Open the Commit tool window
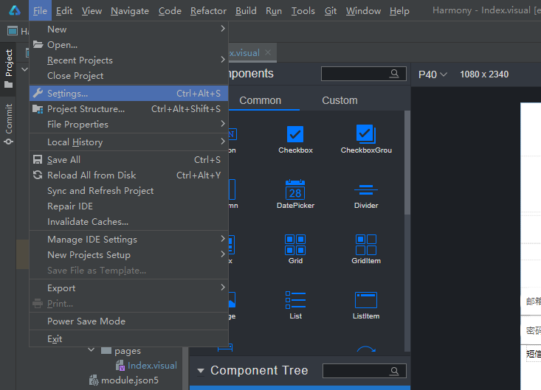Screen dimensions: 541x390 click(9, 123)
